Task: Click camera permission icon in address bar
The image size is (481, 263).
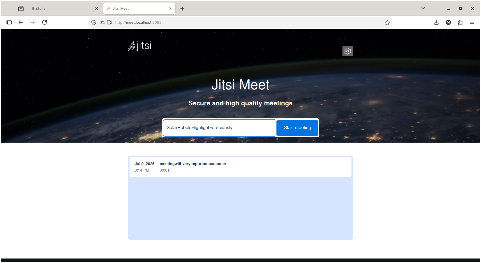Action: (x=109, y=22)
